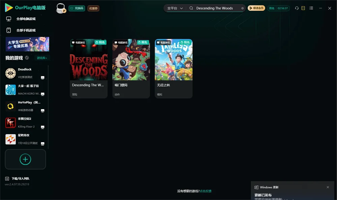Image resolution: width=337 pixels, height=200 pixels.
Task: Click the 喵门镖局 title text
Action: [121, 85]
